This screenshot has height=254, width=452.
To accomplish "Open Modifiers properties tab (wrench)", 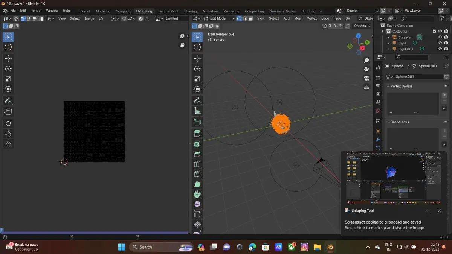I will [x=378, y=140].
